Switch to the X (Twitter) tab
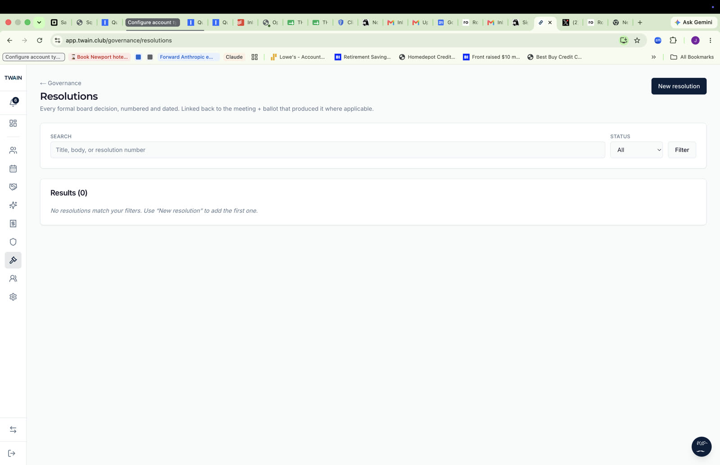Image resolution: width=720 pixels, height=465 pixels. [570, 22]
